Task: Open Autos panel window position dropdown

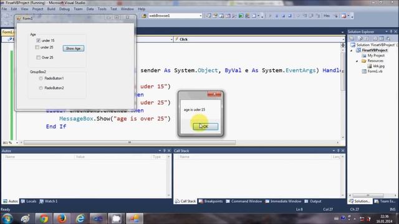Action: (x=160, y=151)
